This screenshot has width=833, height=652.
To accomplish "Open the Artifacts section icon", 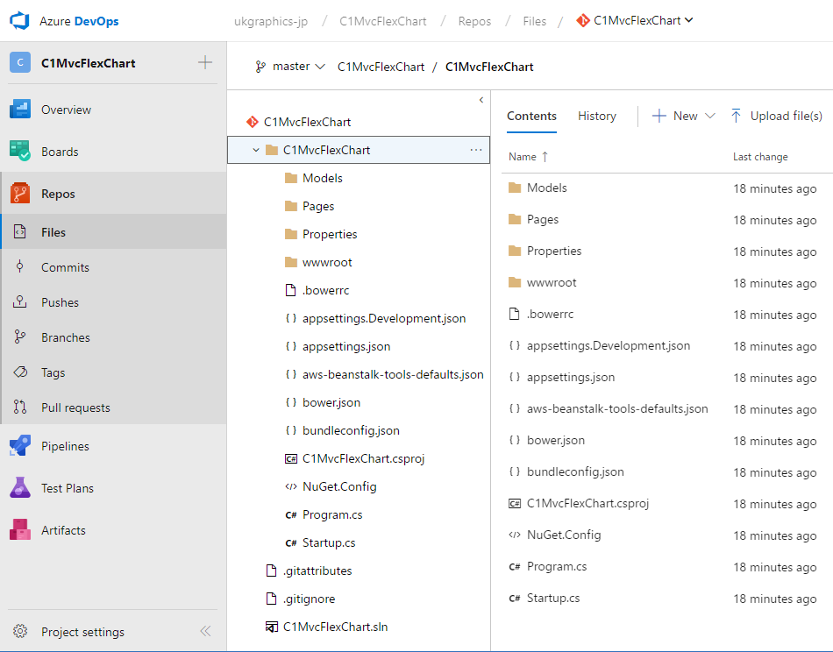I will [19, 529].
